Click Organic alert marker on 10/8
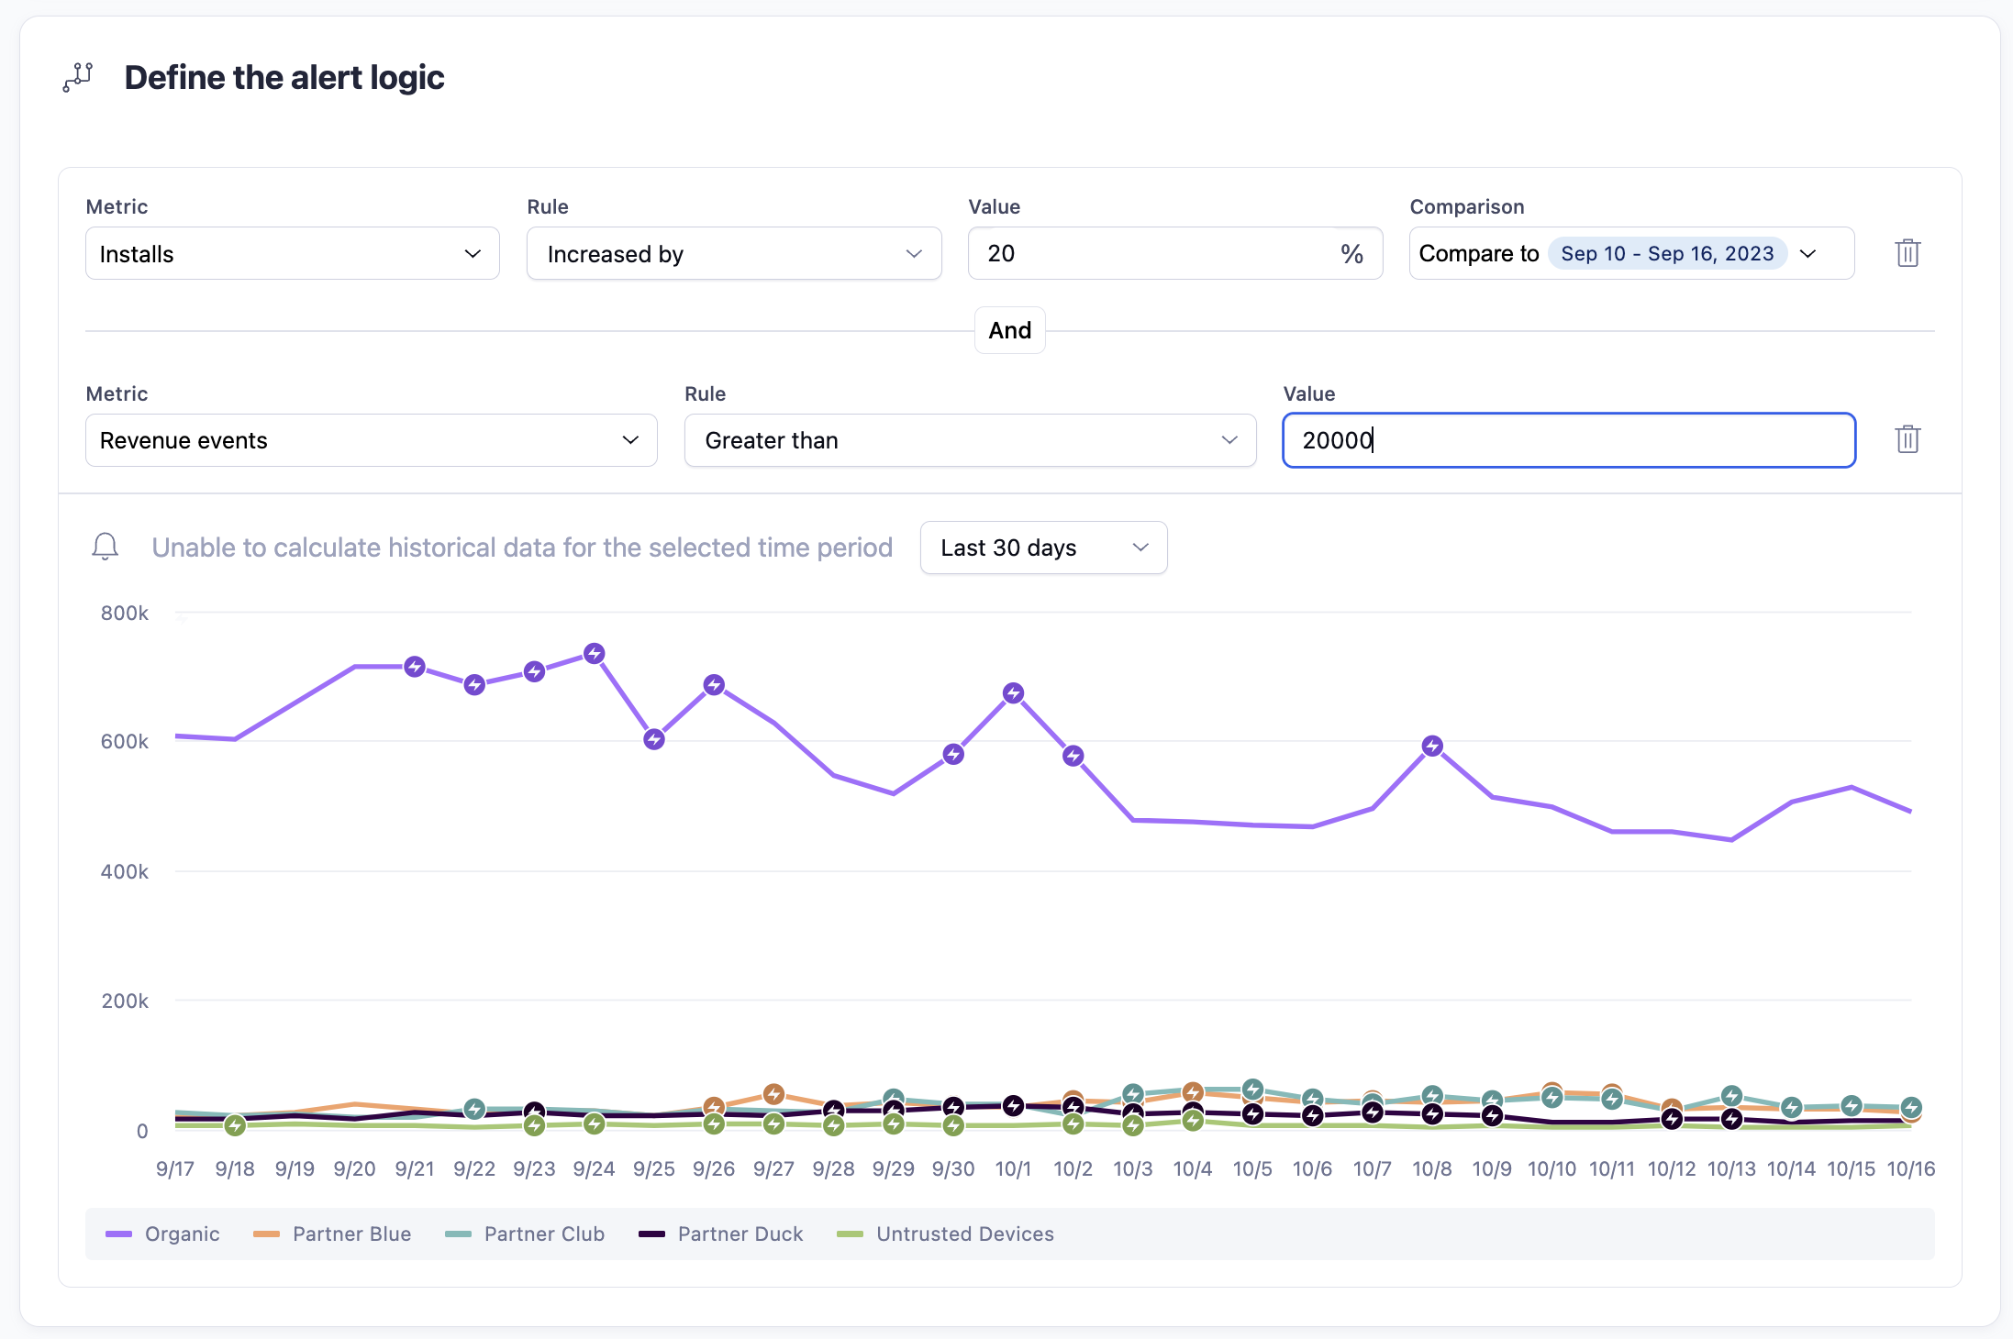 1432,747
